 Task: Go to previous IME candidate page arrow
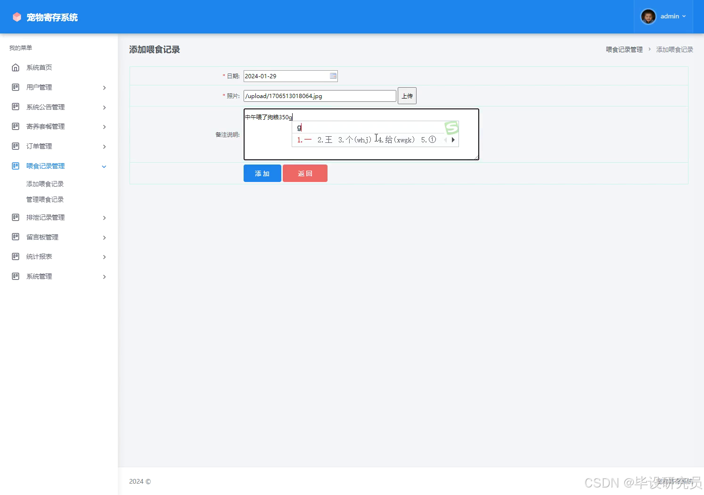coord(445,140)
